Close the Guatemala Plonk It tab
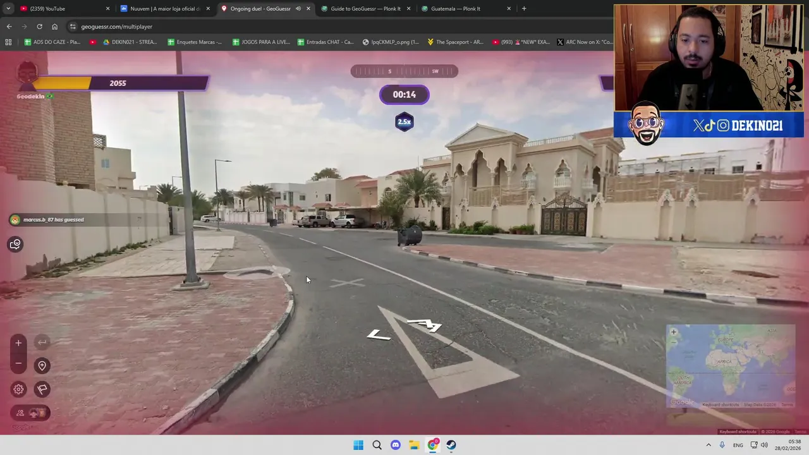The image size is (809, 455). click(508, 9)
